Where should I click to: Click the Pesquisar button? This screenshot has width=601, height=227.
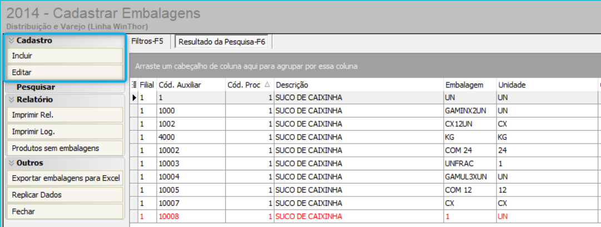click(36, 87)
